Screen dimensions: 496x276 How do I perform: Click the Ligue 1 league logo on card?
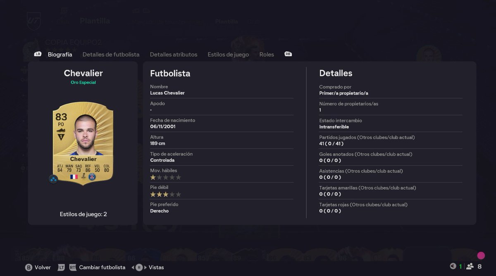83,176
